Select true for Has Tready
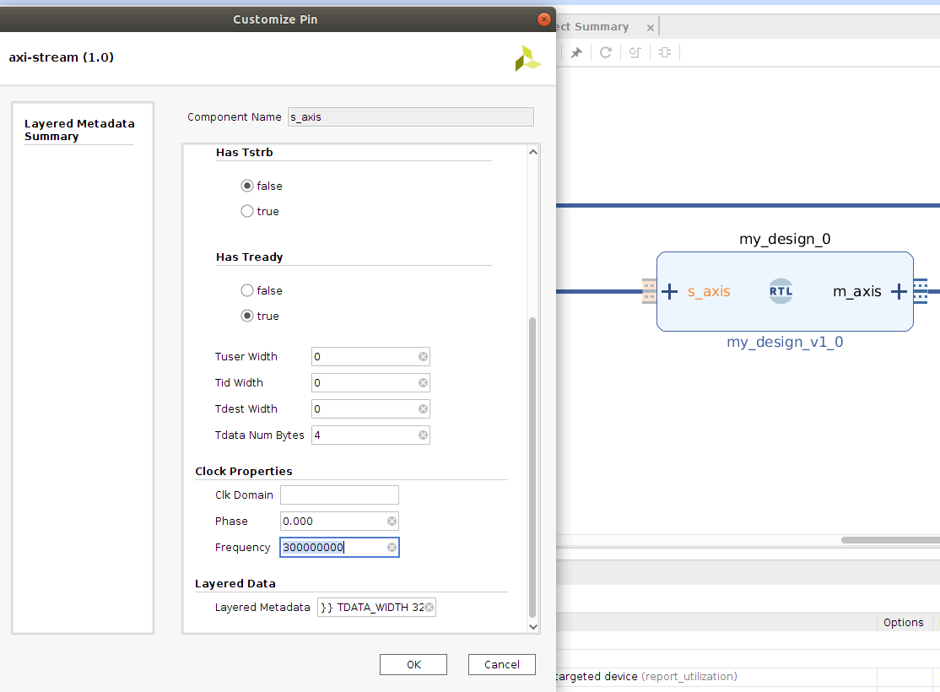The image size is (940, 692). point(247,316)
